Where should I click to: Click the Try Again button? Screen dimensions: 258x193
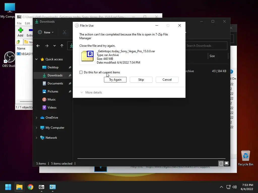115,80
